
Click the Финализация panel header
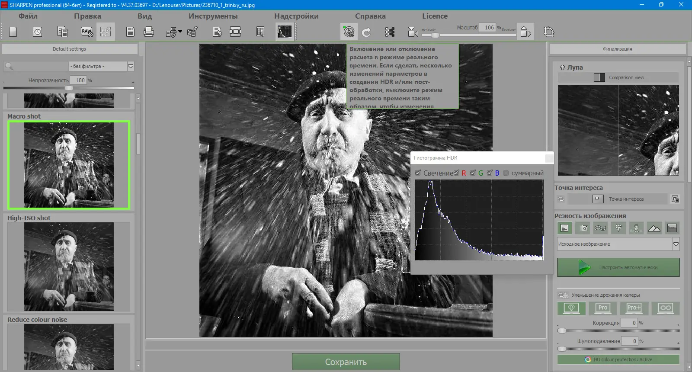618,49
